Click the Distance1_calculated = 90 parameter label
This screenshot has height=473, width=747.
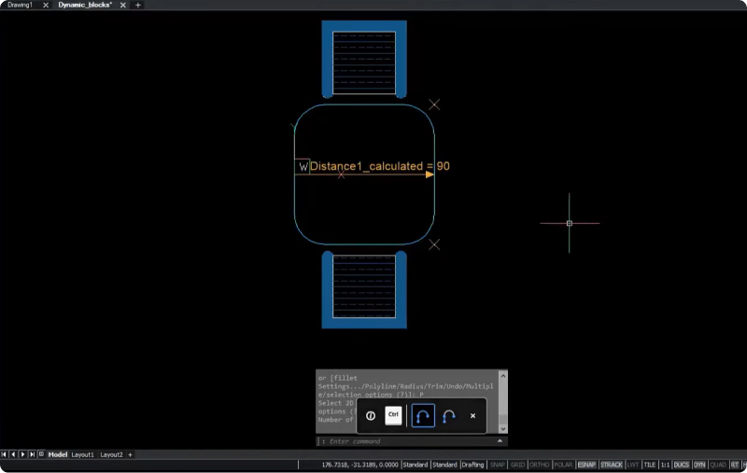tap(379, 166)
